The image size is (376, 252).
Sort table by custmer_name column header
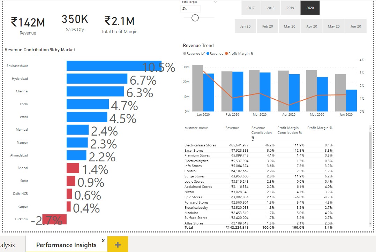[196, 128]
